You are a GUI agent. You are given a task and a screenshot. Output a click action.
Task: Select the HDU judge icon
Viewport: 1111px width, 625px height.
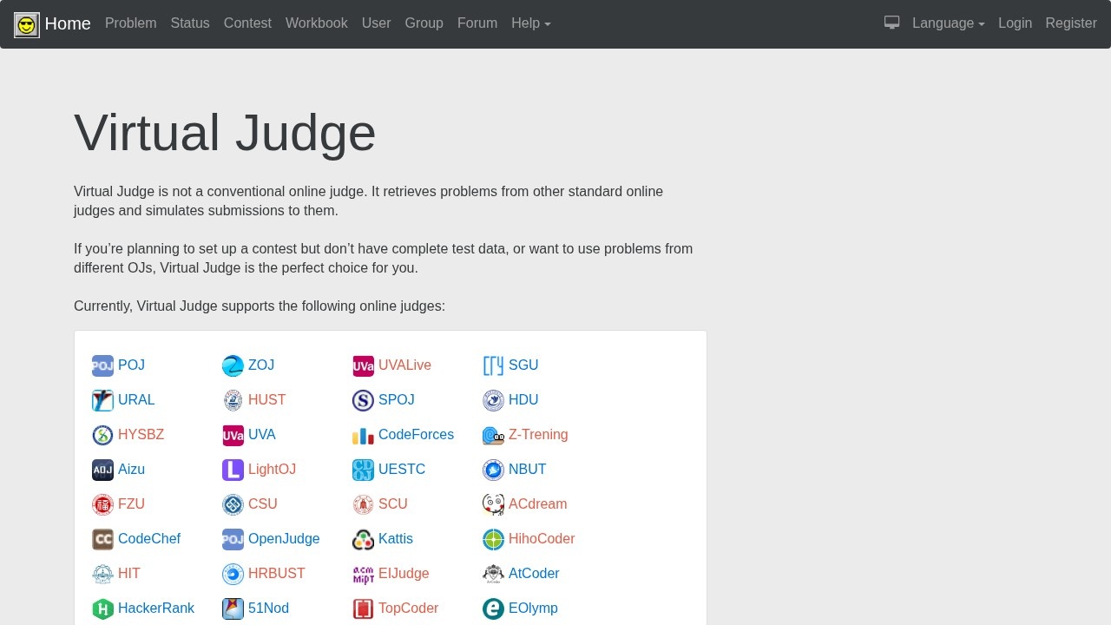click(x=493, y=400)
